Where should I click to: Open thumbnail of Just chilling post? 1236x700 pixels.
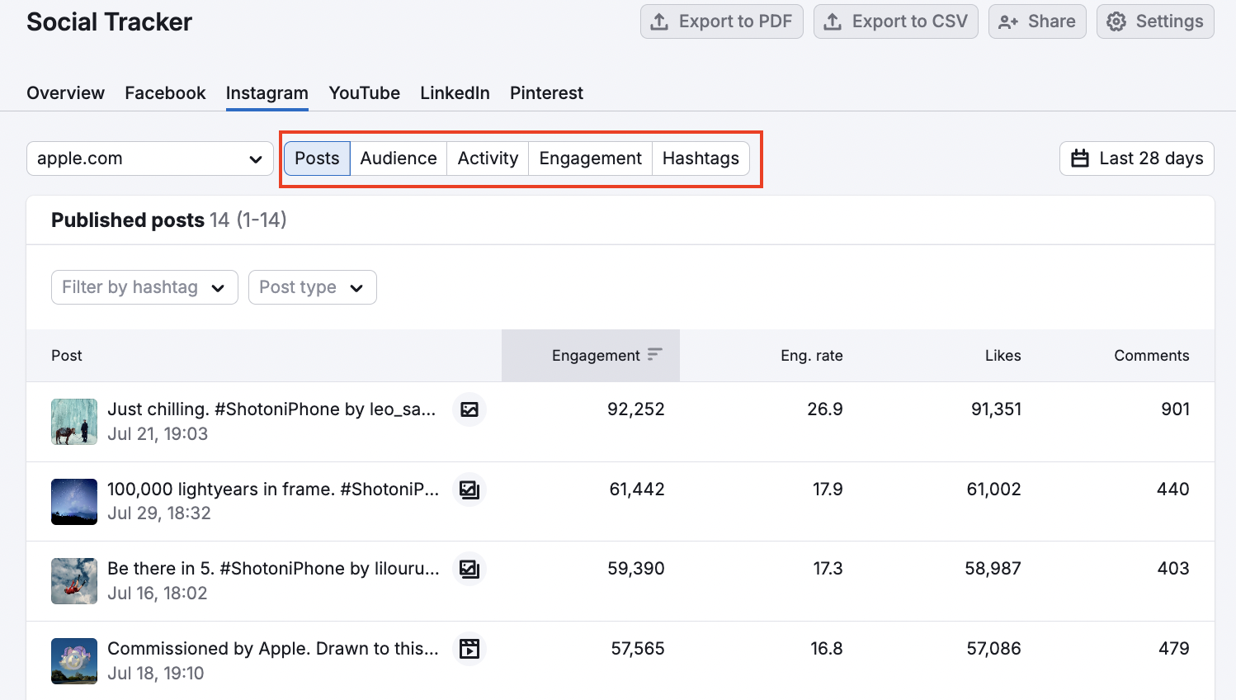click(x=74, y=422)
